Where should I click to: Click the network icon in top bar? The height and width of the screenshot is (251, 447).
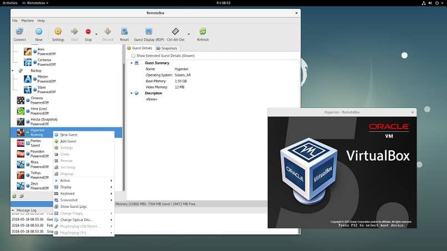tap(424, 3)
